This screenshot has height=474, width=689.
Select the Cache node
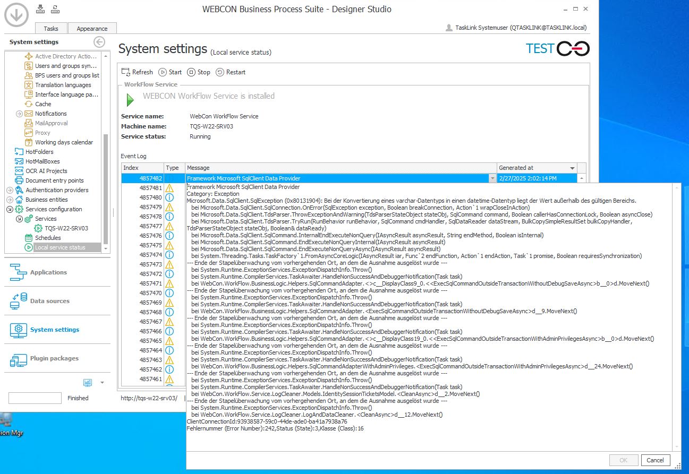coord(38,104)
